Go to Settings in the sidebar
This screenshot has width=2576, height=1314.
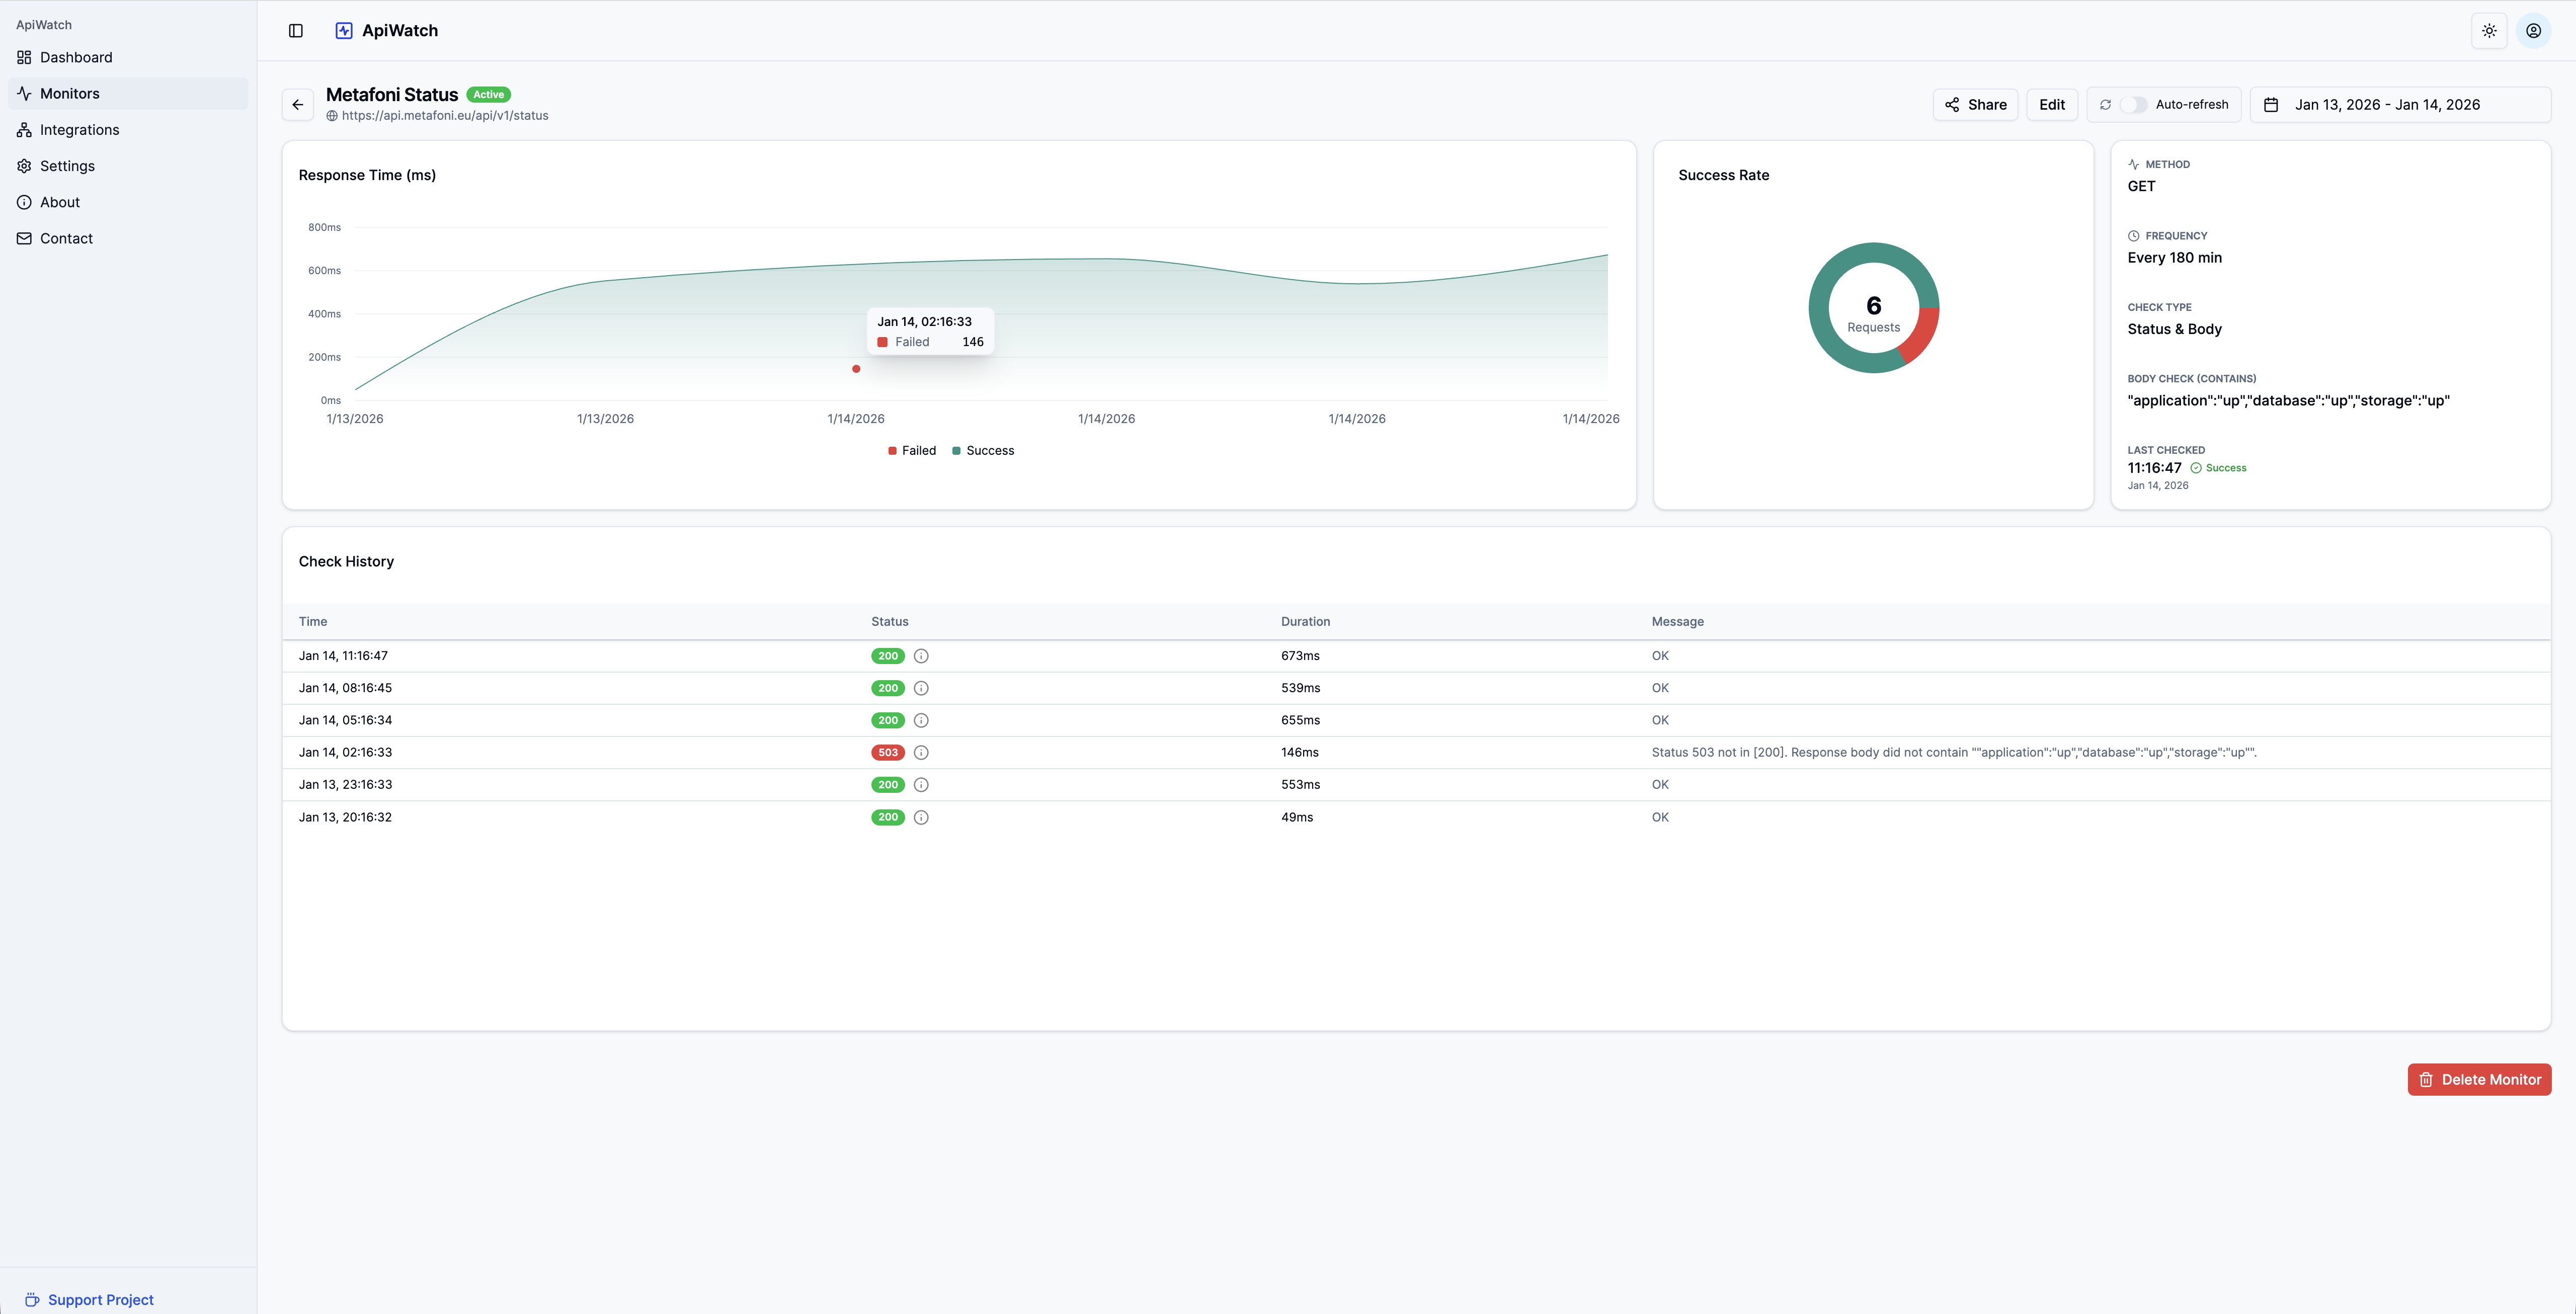tap(67, 166)
